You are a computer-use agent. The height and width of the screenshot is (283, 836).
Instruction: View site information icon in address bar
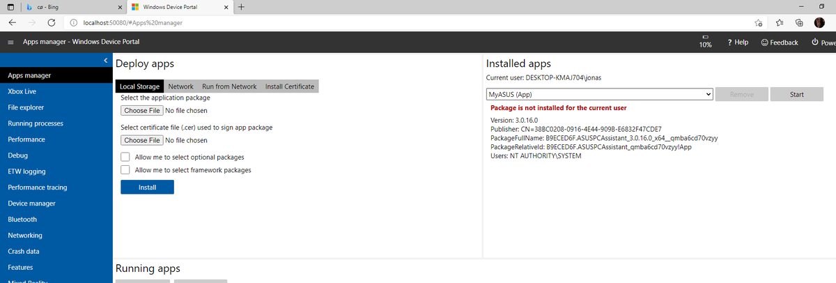(x=73, y=23)
